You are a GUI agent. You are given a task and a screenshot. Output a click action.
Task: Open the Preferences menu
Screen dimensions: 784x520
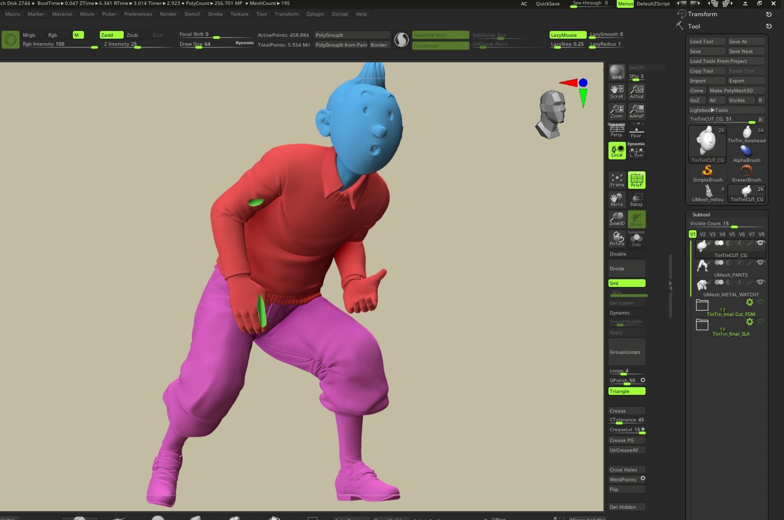[138, 14]
